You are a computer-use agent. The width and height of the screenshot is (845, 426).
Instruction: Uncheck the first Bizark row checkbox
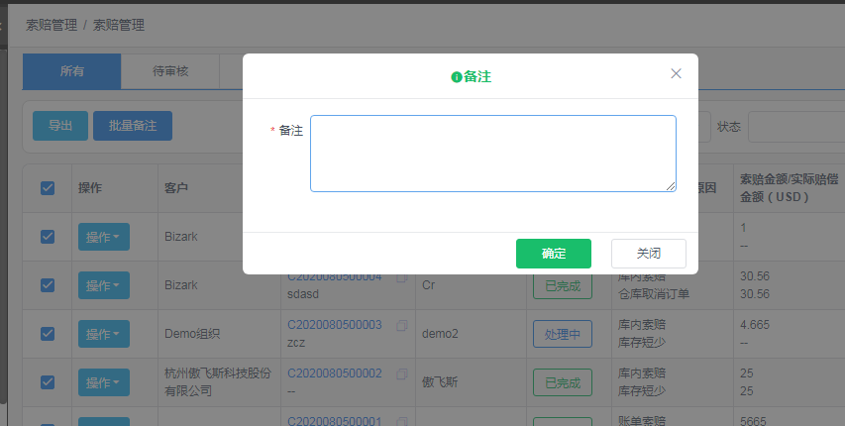point(48,236)
